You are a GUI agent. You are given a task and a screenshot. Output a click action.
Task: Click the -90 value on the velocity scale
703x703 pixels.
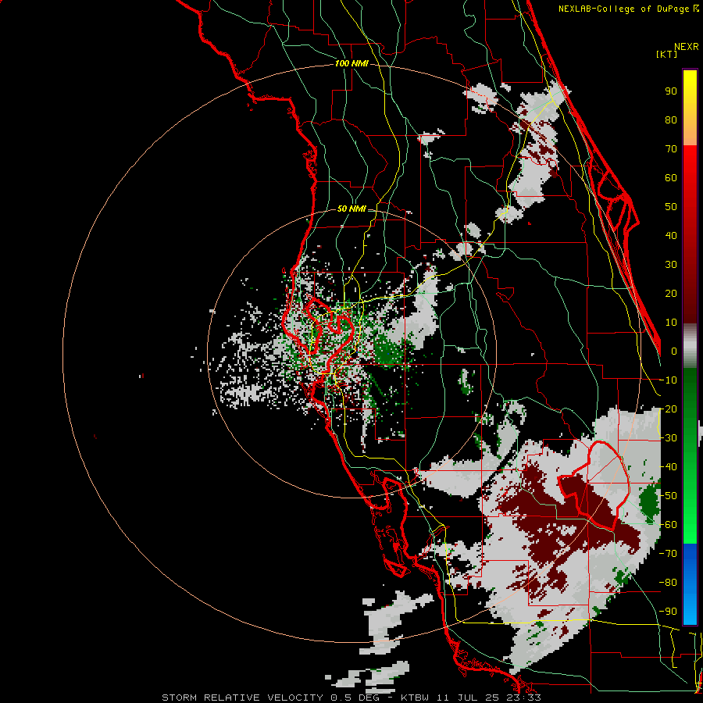(x=668, y=611)
